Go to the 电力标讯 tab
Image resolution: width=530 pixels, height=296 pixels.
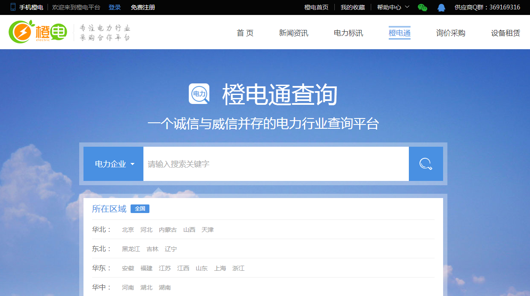[348, 33]
